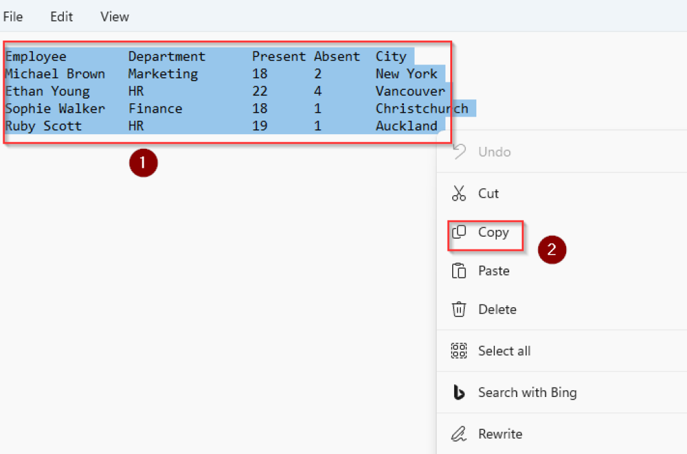Click the trash can icon beside Delete
This screenshot has width=687, height=454.
pos(460,309)
